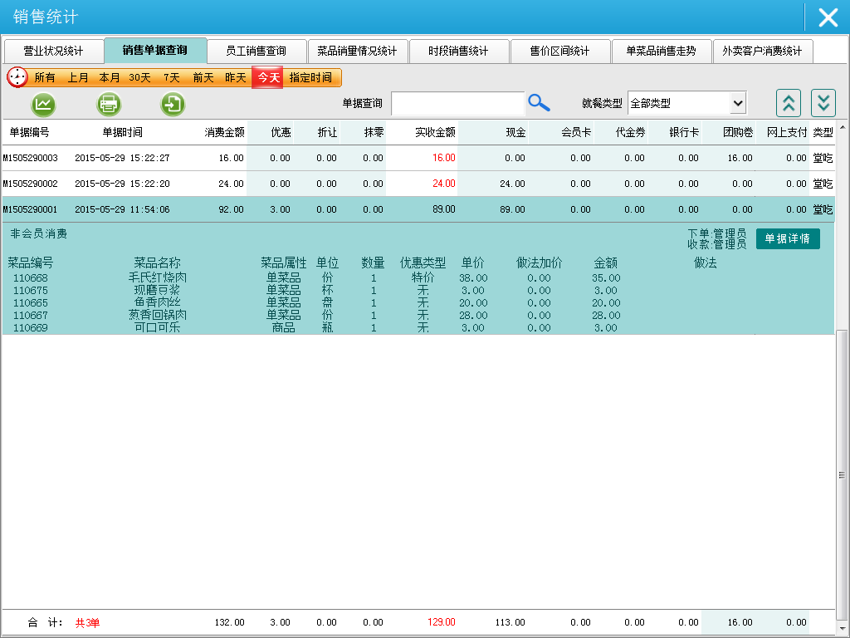
Task: Click the green printer icon
Action: pos(110,104)
